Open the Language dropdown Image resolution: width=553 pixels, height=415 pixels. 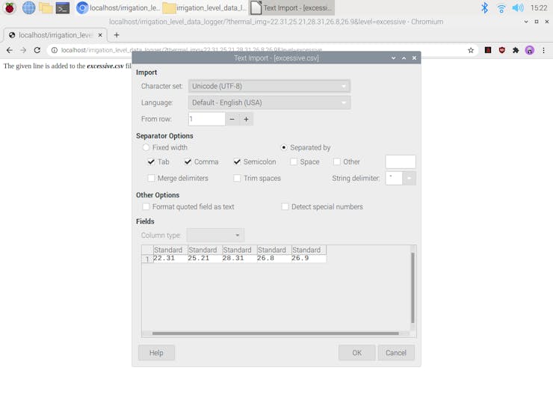[270, 102]
